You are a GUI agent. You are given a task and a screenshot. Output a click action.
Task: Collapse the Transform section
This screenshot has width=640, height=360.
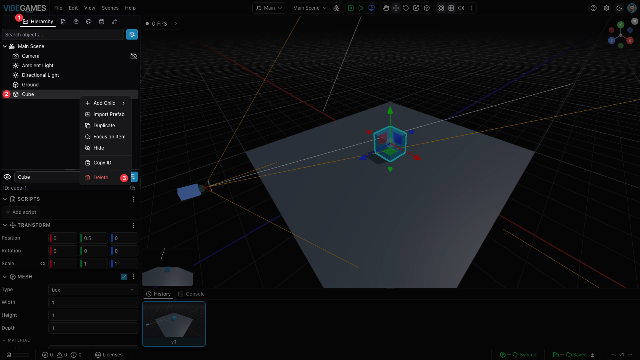pos(5,225)
